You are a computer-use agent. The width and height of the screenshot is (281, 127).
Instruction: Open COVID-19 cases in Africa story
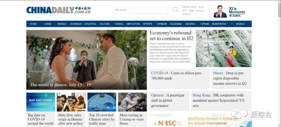[176, 76]
